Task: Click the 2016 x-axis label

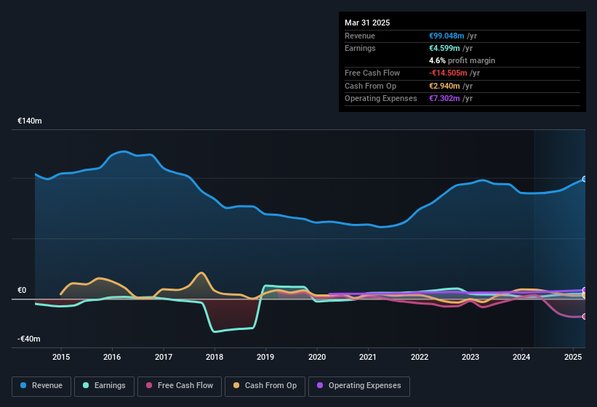Action: pyautogui.click(x=112, y=357)
